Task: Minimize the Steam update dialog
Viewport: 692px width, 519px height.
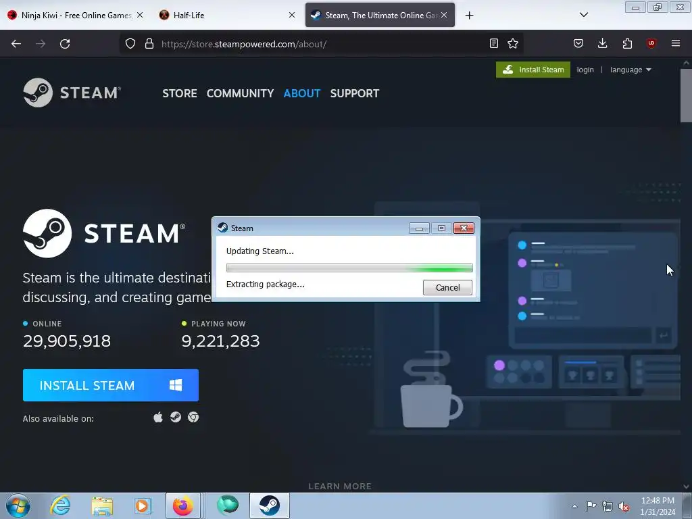Action: coord(419,228)
